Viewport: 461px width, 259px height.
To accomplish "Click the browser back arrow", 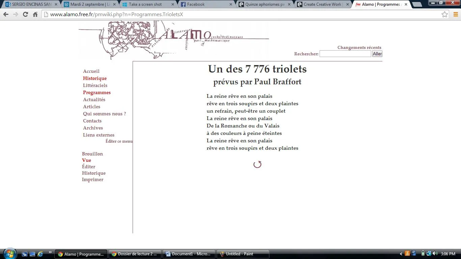I will pos(6,15).
